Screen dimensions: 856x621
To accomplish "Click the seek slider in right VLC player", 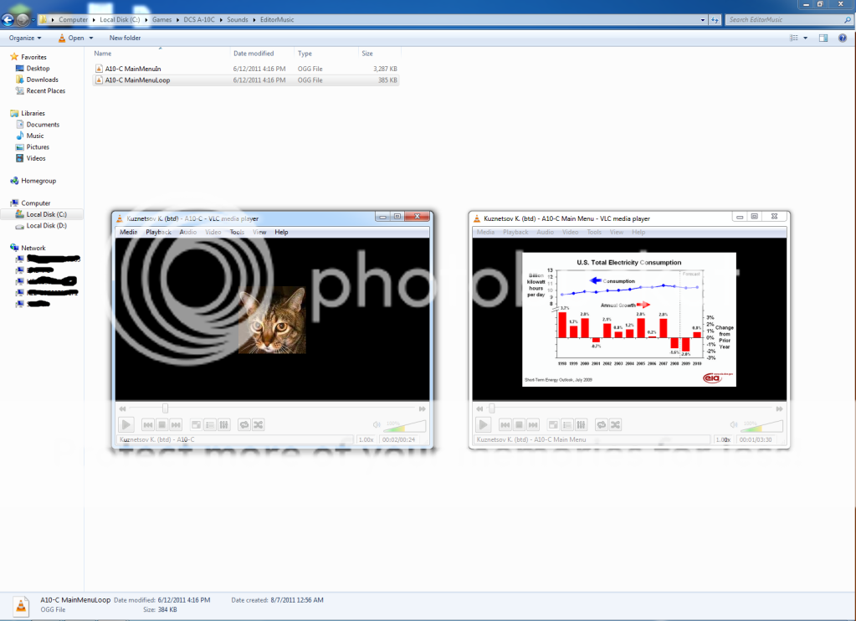I will coord(628,408).
